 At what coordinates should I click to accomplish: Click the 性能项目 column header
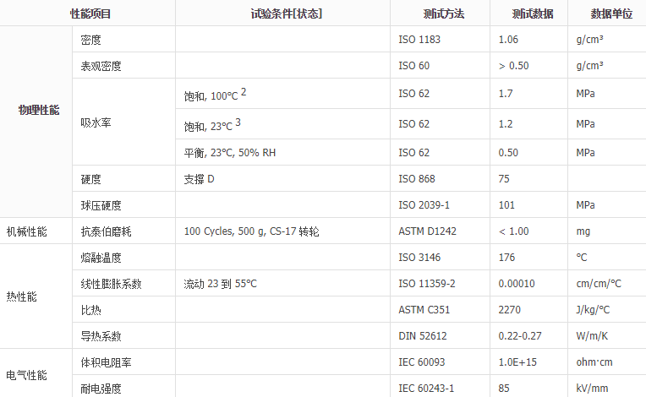point(90,14)
